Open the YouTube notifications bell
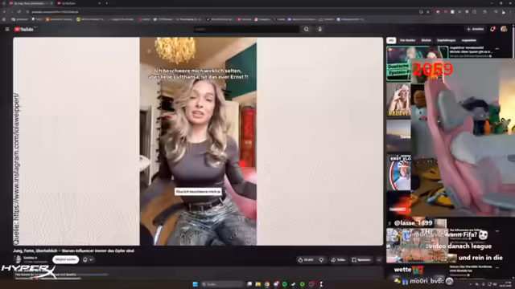This screenshot has width=515, height=289. pyautogui.click(x=492, y=29)
